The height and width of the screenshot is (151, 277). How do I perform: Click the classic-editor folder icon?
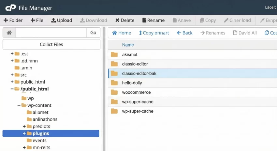(x=114, y=64)
